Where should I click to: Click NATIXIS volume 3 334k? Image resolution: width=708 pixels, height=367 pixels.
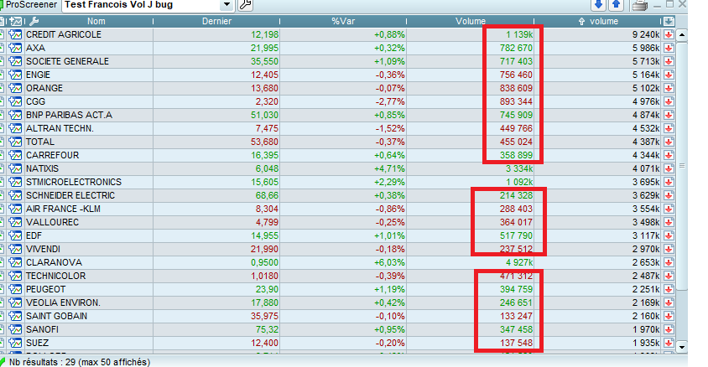(x=519, y=168)
